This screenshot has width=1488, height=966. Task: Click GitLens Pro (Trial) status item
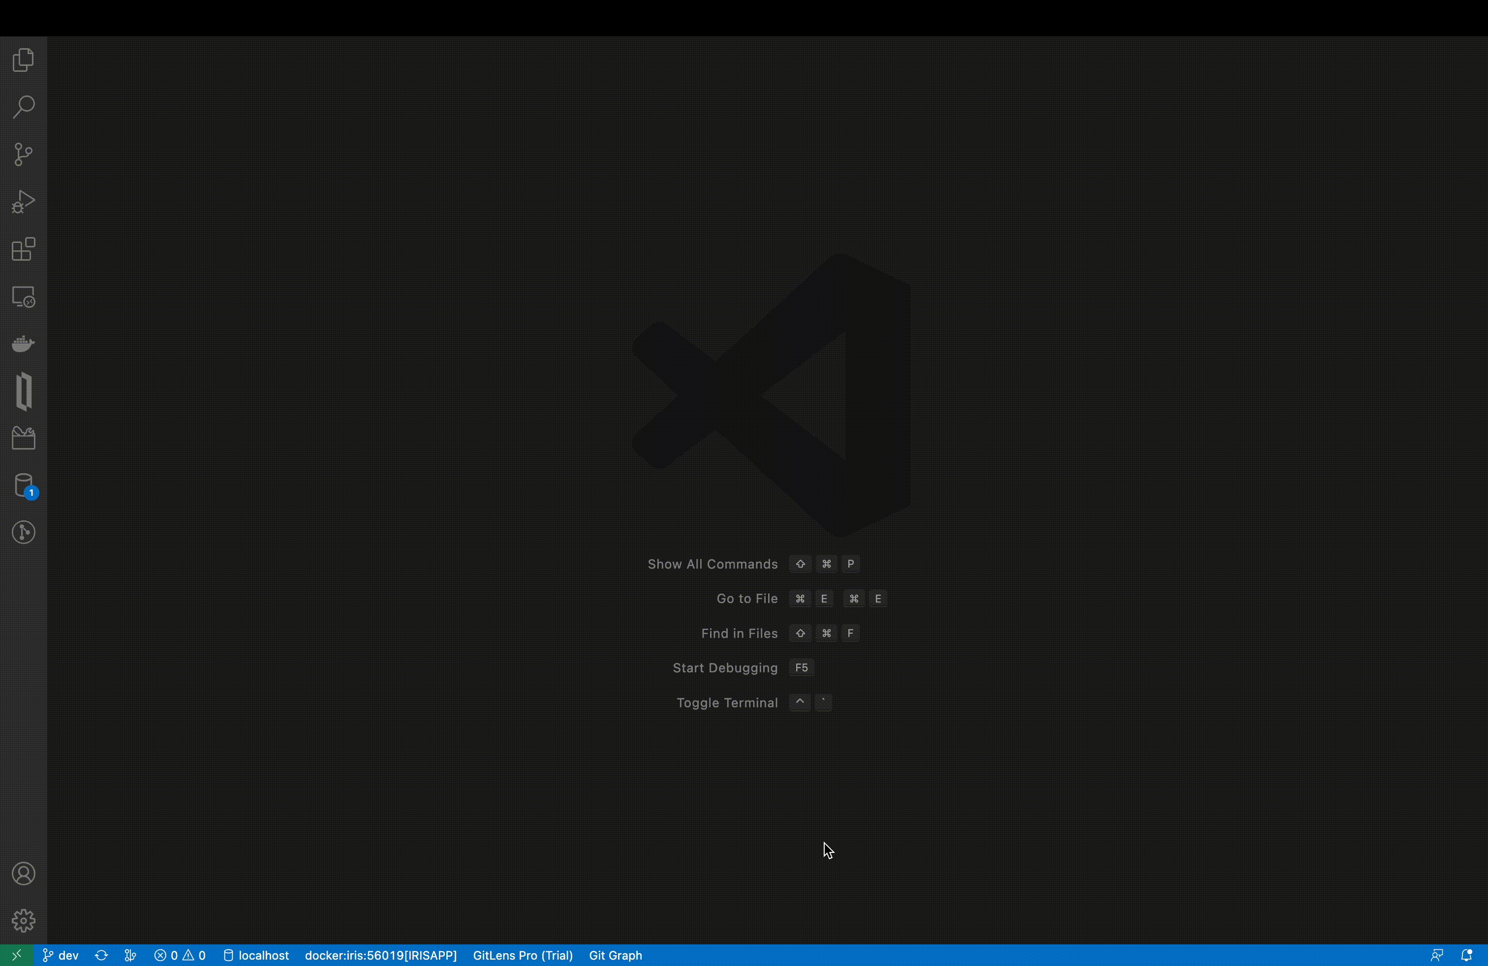click(523, 955)
